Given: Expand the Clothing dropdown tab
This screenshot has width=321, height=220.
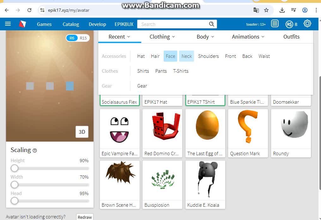Looking at the screenshot, I should point(162,37).
